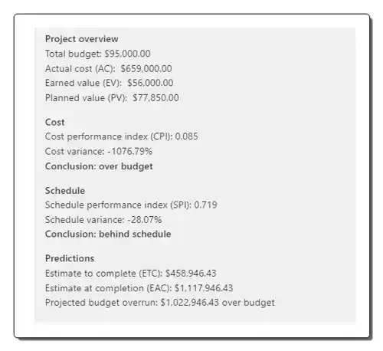Click the $1,117,946.43 EAC amount
This screenshot has width=383, height=351.
[x=204, y=288]
